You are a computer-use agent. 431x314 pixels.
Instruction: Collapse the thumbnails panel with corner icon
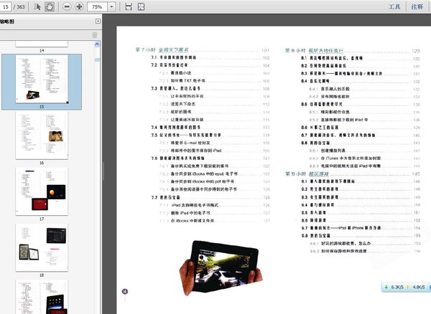click(98, 21)
